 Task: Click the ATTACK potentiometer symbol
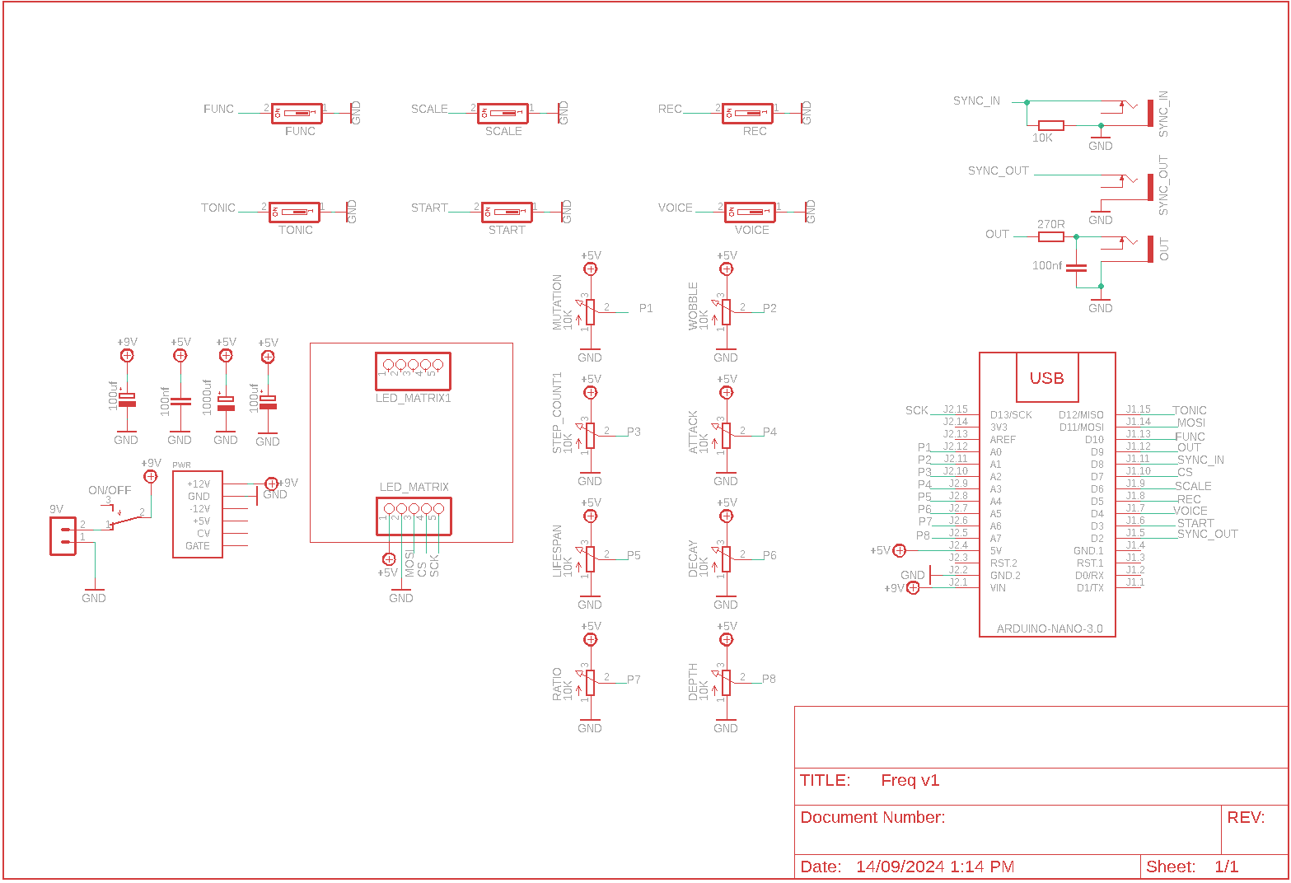pos(725,436)
